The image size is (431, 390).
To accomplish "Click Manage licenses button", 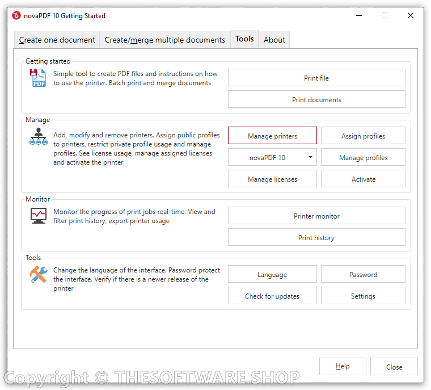I will point(272,179).
